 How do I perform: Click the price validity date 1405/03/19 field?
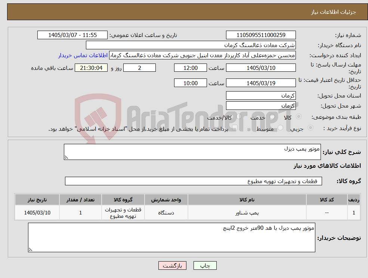(x=261, y=83)
